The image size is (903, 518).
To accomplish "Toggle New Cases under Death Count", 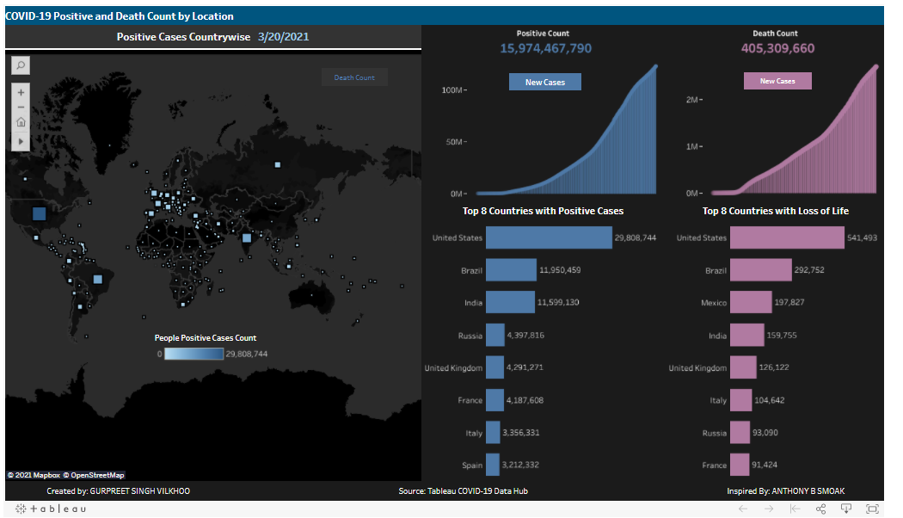I will tap(777, 81).
